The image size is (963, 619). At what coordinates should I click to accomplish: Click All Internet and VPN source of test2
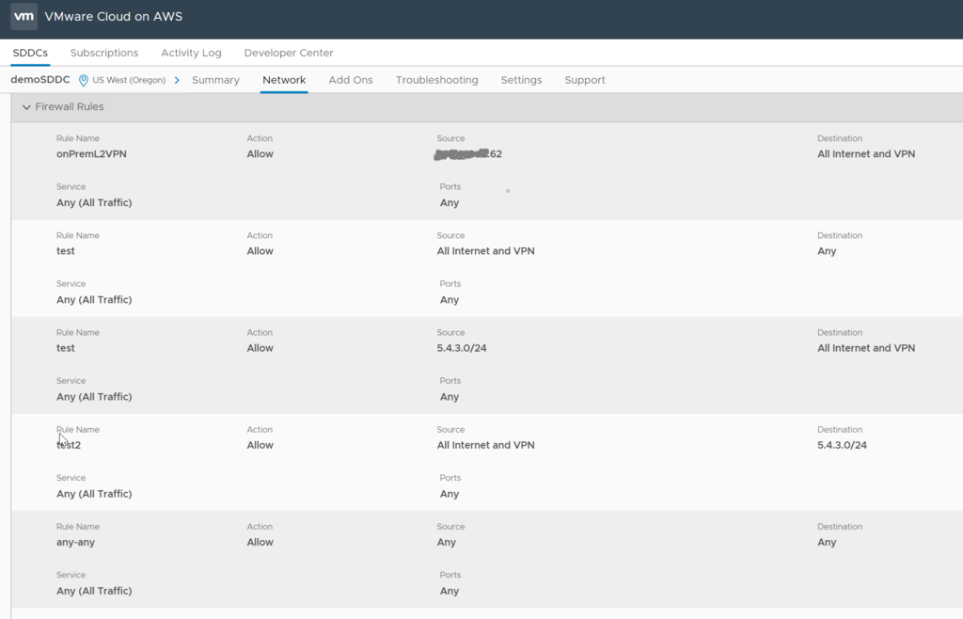click(x=486, y=445)
